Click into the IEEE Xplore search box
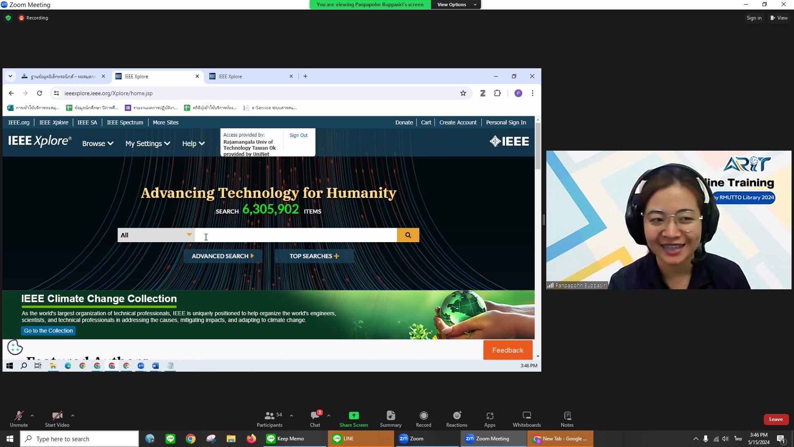794x447 pixels. (296, 235)
